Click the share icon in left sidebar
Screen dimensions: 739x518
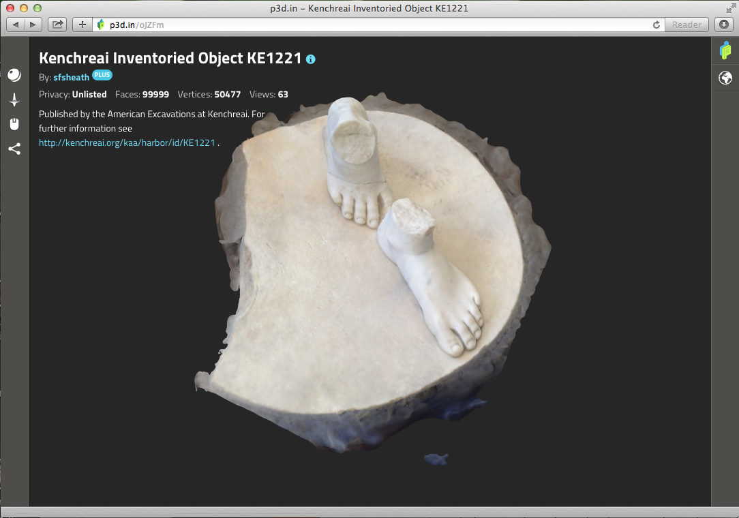(14, 149)
